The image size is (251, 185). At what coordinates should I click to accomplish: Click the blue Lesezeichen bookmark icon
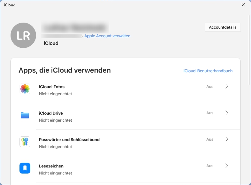point(25,168)
